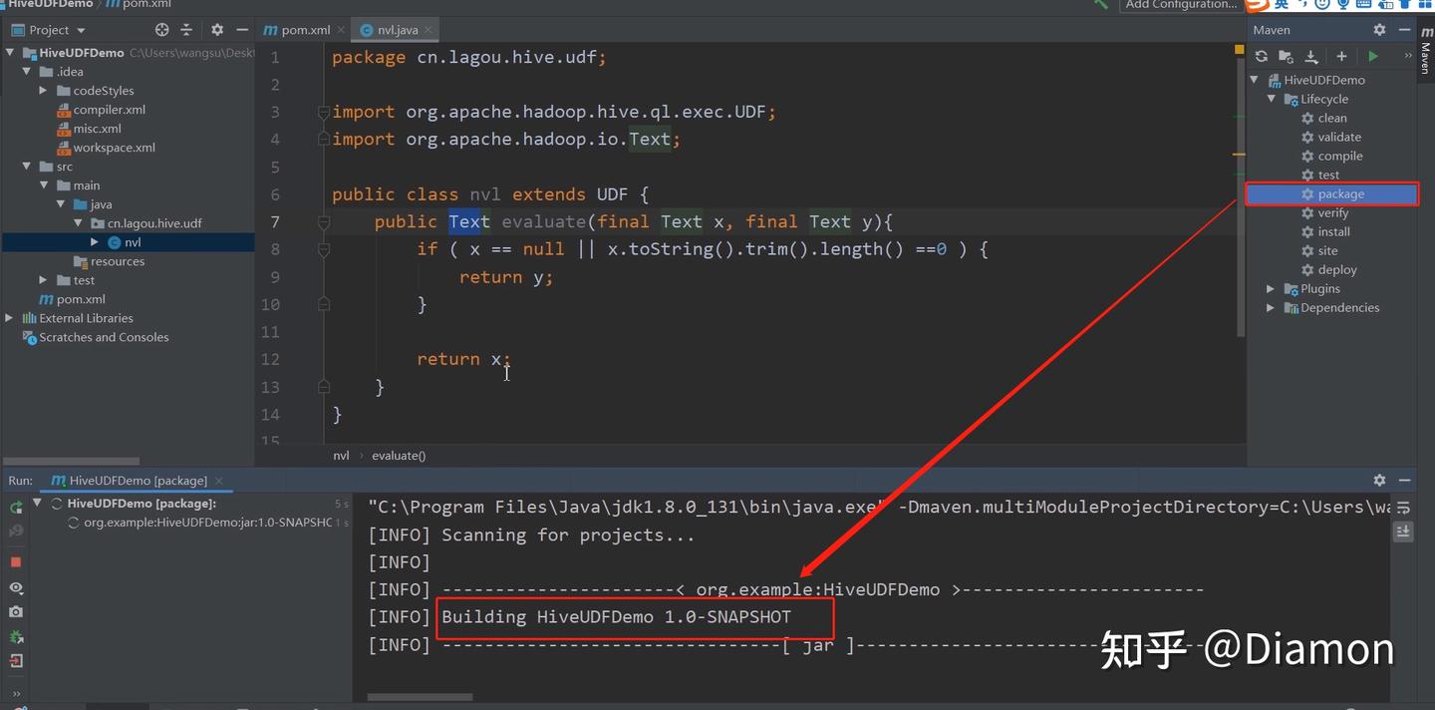
Task: Collapse all in Project panel
Action: (x=186, y=30)
